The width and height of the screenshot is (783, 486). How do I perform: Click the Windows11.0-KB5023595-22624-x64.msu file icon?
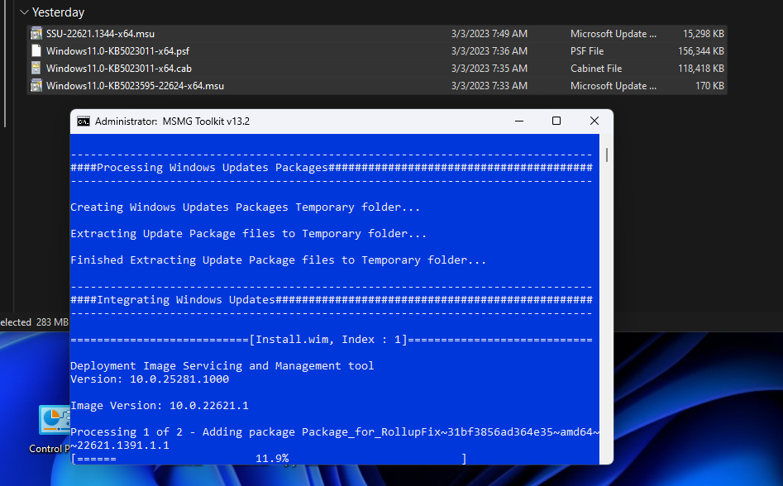[36, 86]
